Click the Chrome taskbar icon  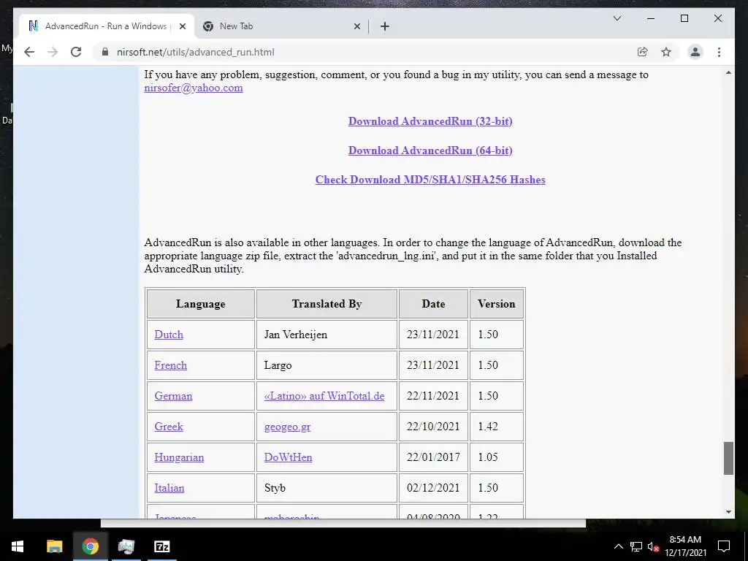[x=90, y=546]
